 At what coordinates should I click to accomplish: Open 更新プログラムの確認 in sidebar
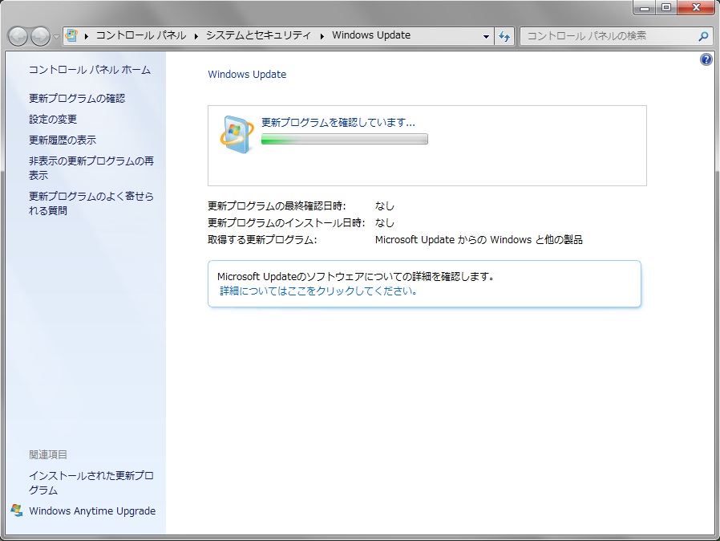[x=77, y=99]
